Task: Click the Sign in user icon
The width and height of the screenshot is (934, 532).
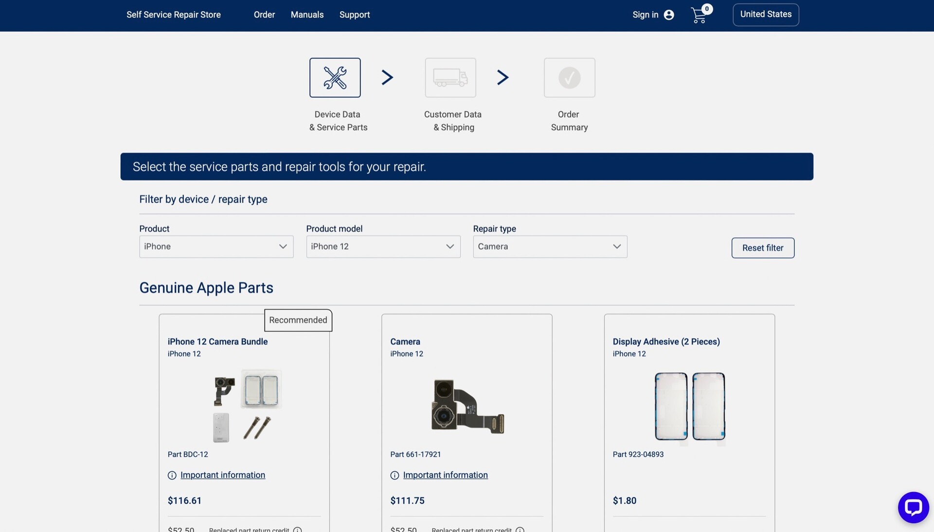Action: [x=669, y=15]
